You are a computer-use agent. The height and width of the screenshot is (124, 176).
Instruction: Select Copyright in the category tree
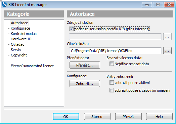point(19,55)
